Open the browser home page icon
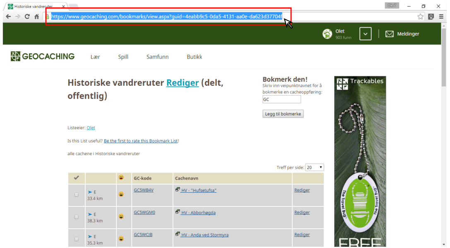This screenshot has width=450, height=248. [37, 17]
